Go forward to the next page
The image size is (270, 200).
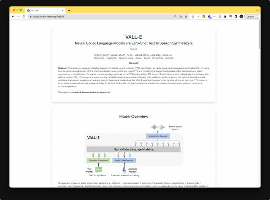click(18, 17)
